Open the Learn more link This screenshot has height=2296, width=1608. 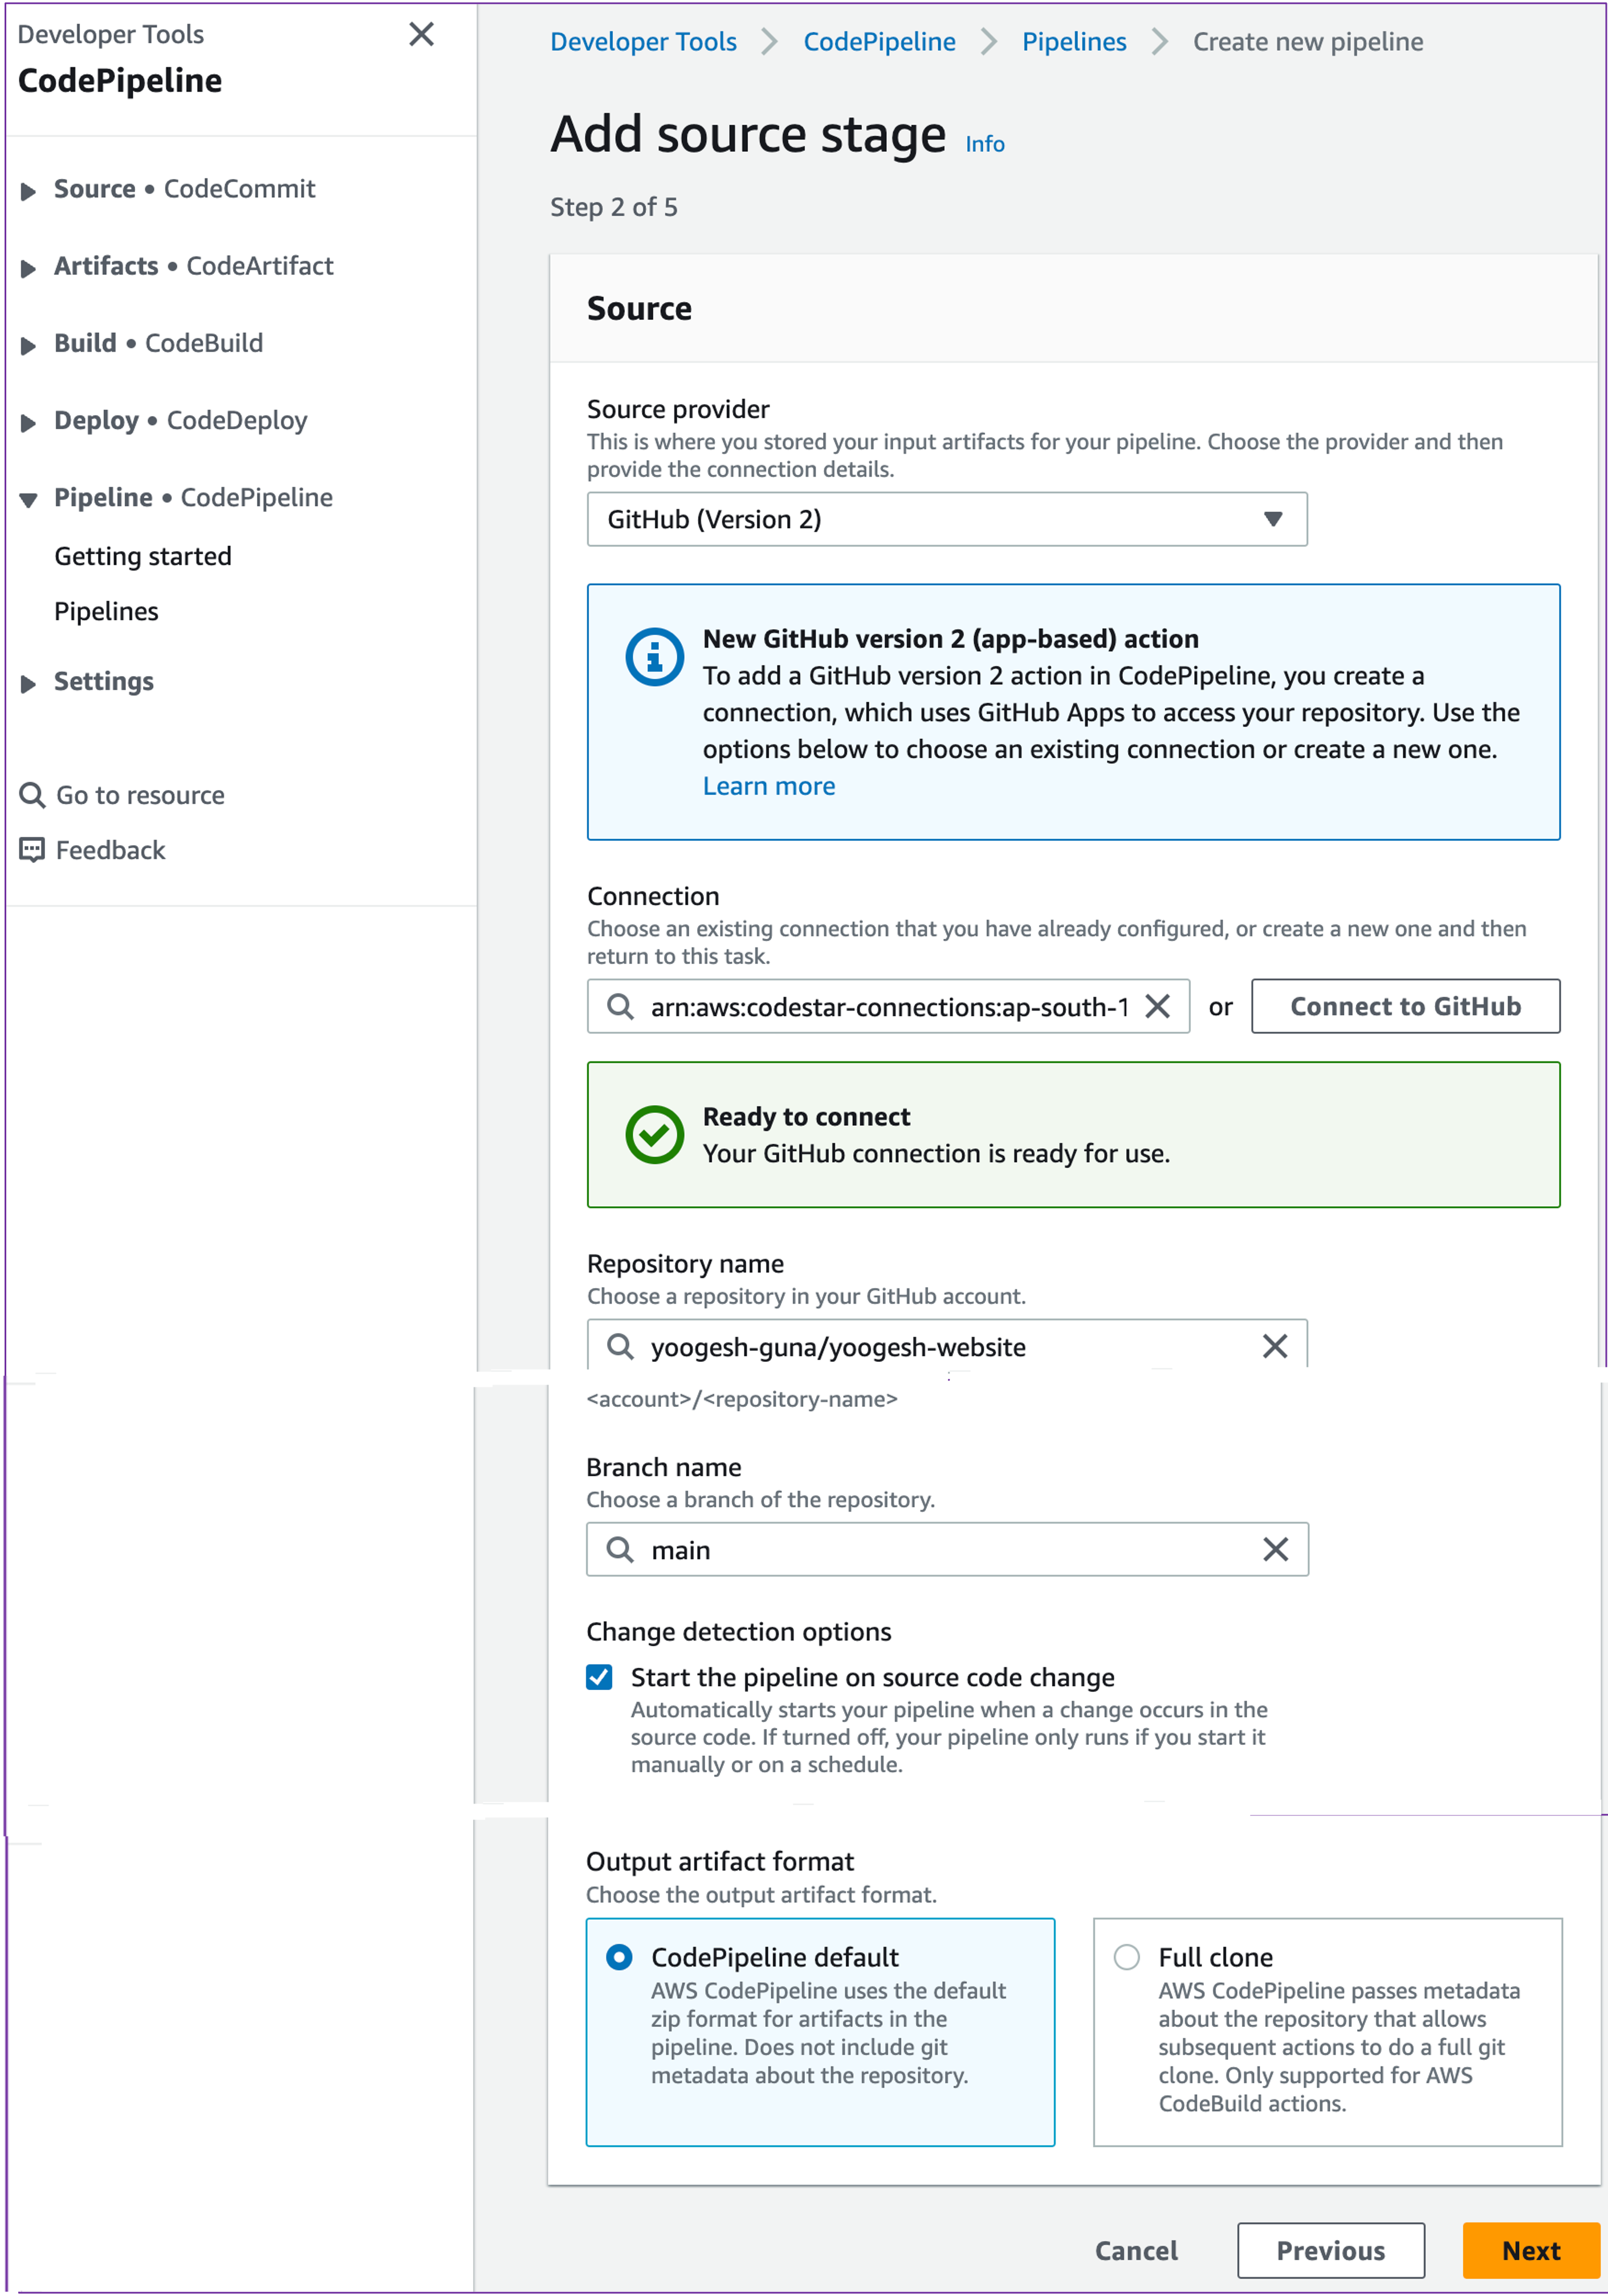pyautogui.click(x=768, y=786)
